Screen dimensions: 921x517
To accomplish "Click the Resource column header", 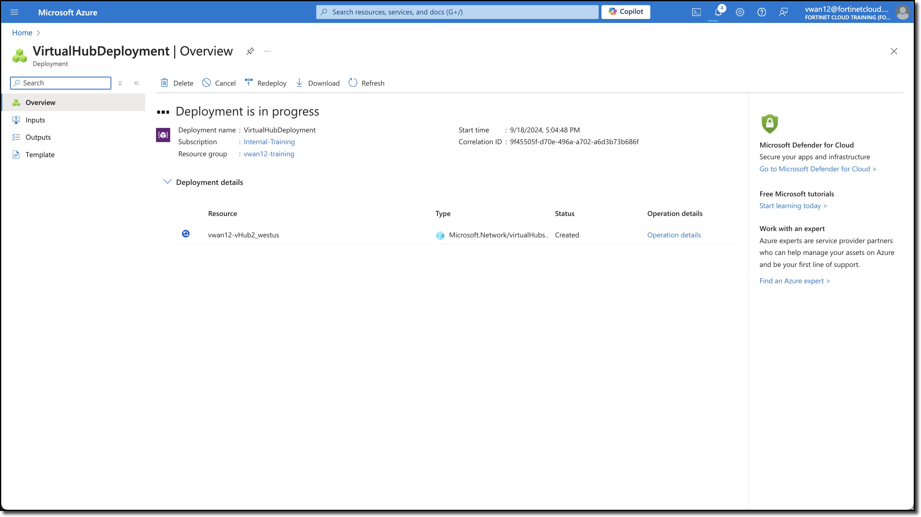I will point(222,214).
